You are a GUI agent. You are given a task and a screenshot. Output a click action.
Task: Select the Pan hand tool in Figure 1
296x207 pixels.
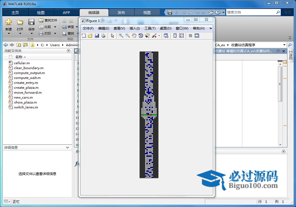pos(134,36)
